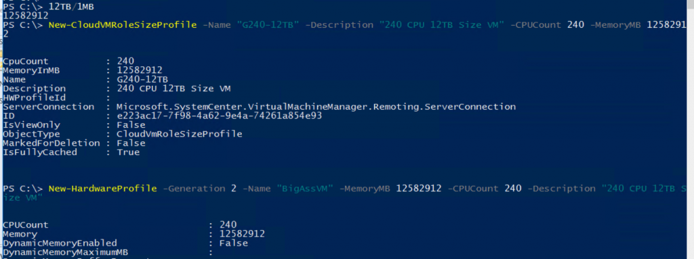Viewport: 694px width, 259px height.
Task: Click the New-HardwareProfile command text
Action: click(x=103, y=189)
